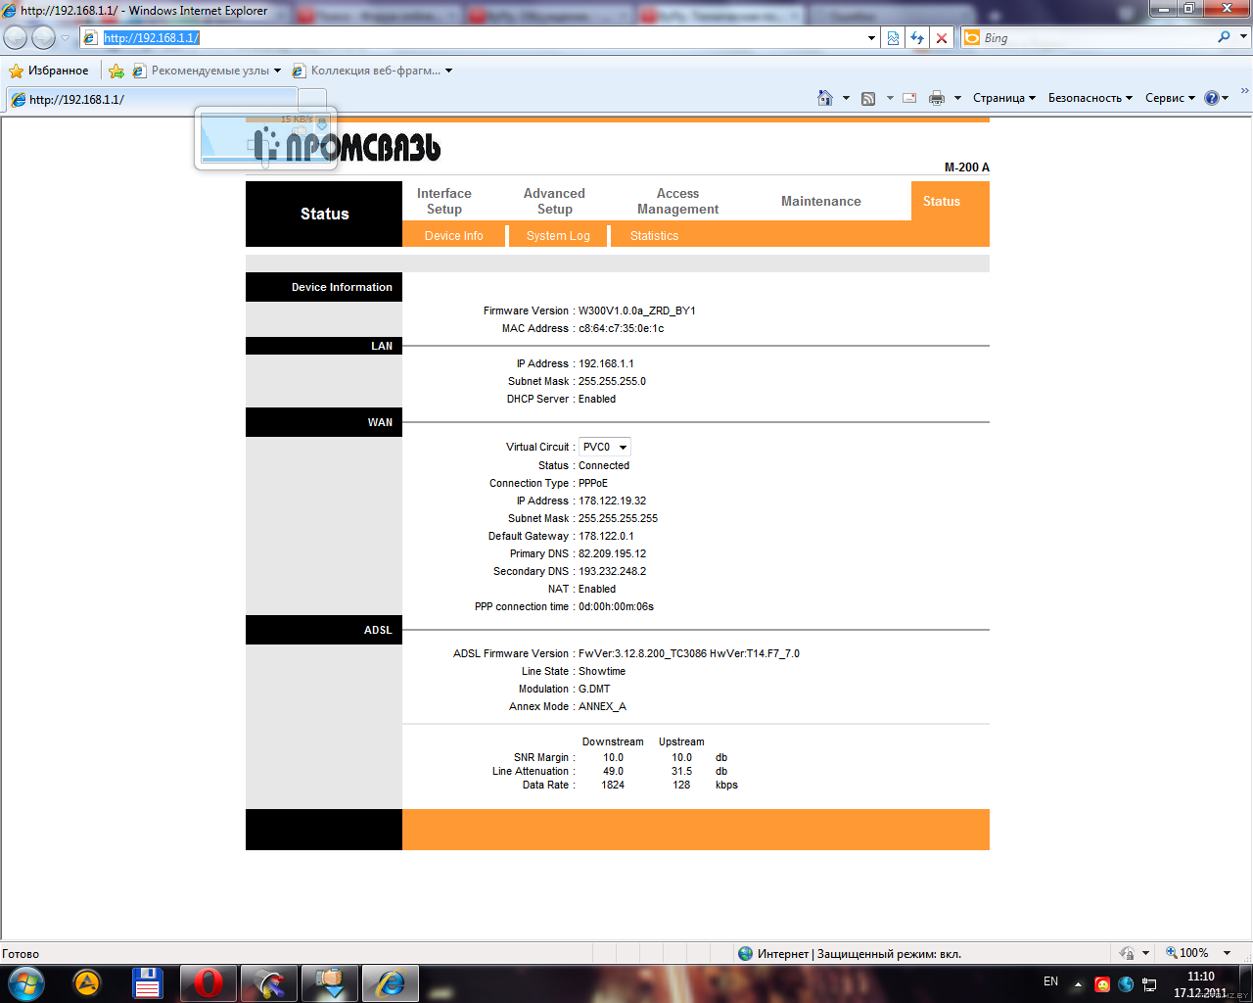Open the search provider dropdown arrow

pos(1244,37)
